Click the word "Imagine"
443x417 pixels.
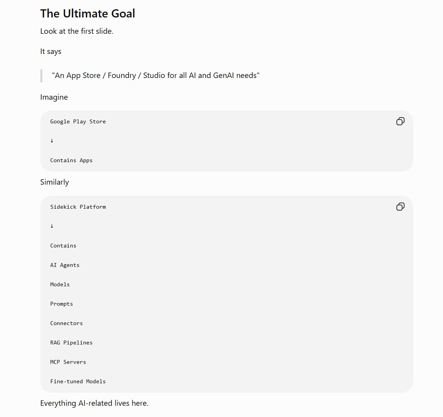point(54,97)
